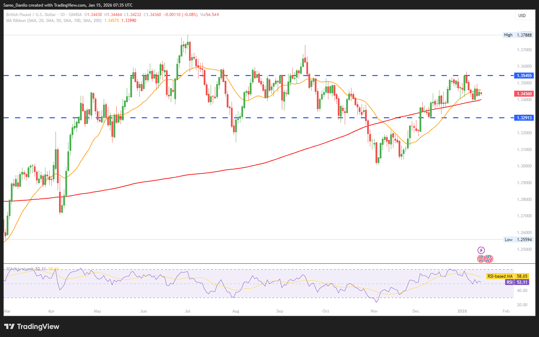Click the purple RSI 52.11 label
Screen dimensions: 539x337
click(517, 282)
